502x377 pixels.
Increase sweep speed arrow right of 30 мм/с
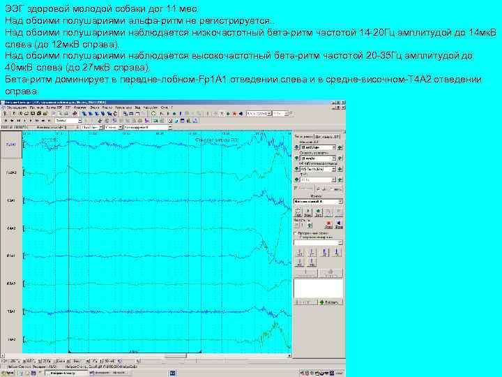click(x=340, y=158)
